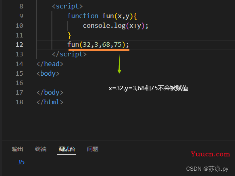Open the 问题 tab
Viewport: 235px width, 176px height.
tap(93, 149)
